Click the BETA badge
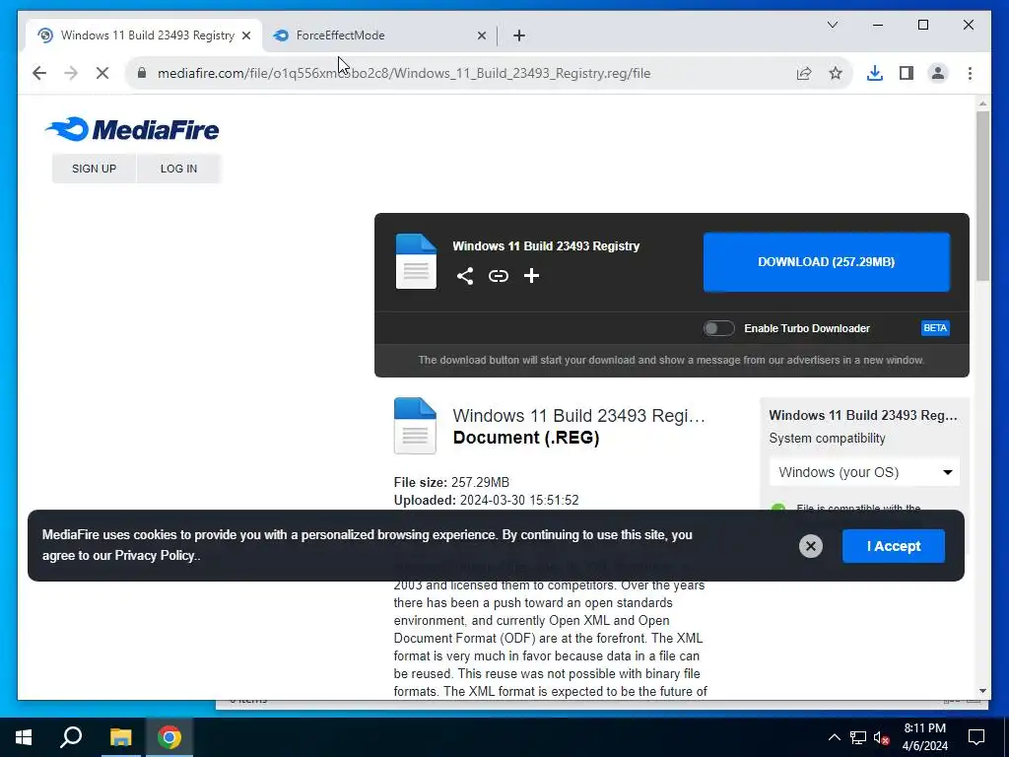The height and width of the screenshot is (757, 1009). click(x=935, y=328)
